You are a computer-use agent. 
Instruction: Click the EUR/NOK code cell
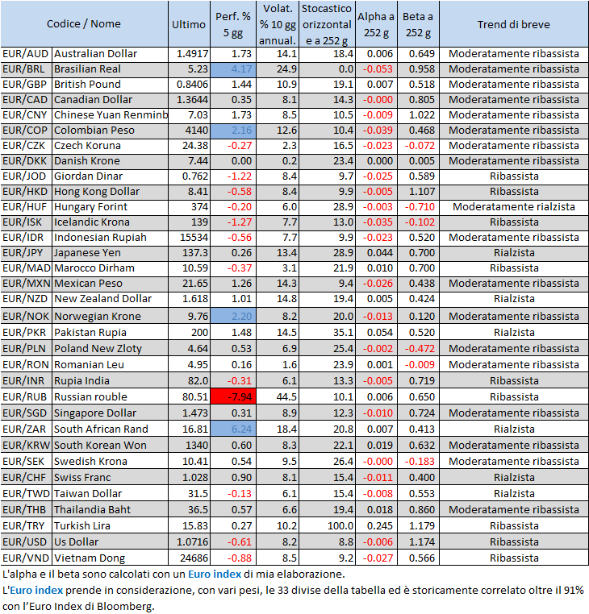point(27,316)
